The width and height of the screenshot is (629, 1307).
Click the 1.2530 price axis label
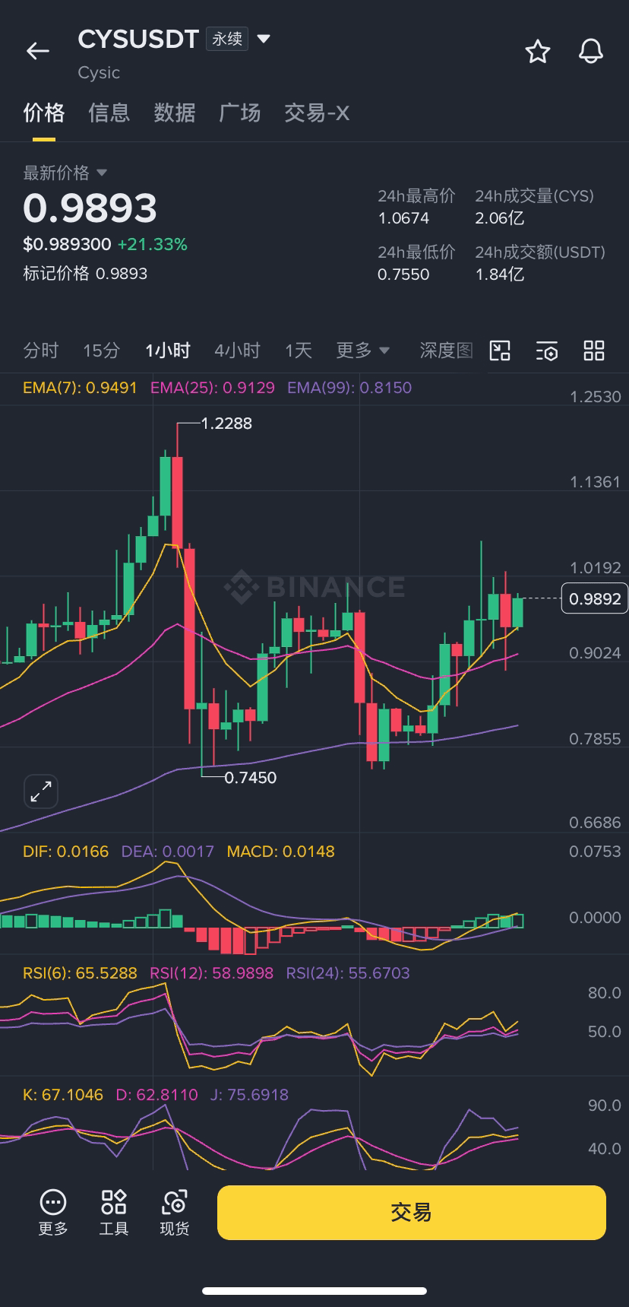coord(595,397)
